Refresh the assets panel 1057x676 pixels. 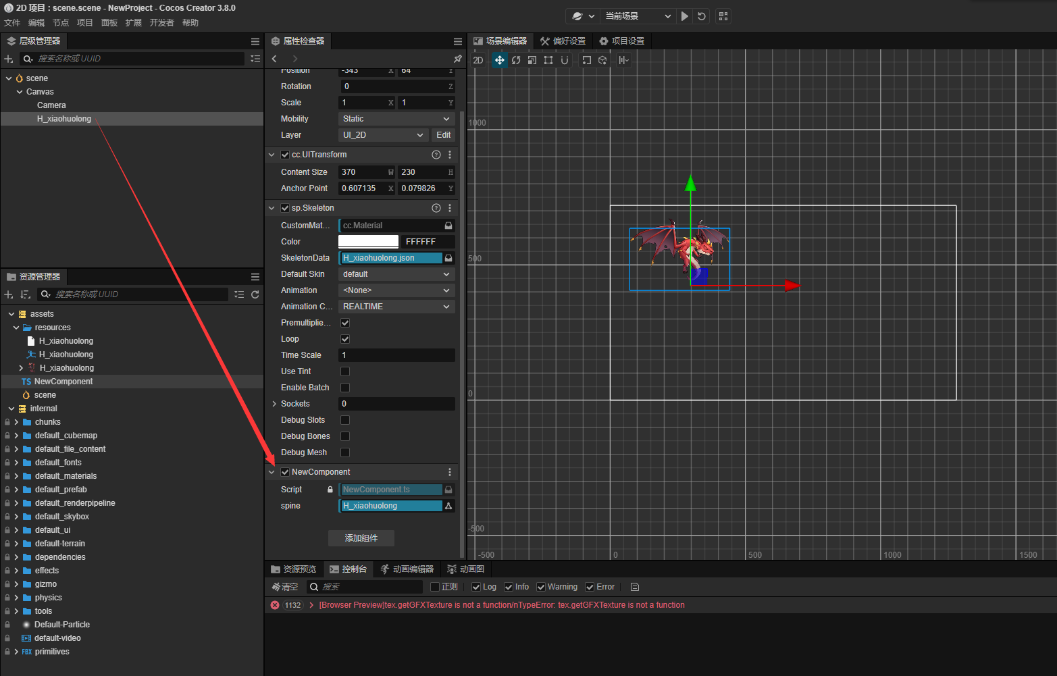(x=255, y=294)
